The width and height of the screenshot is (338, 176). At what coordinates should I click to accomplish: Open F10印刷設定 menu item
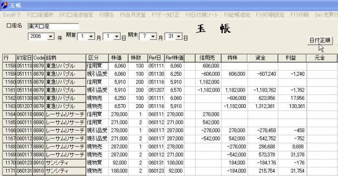pyautogui.click(x=270, y=15)
